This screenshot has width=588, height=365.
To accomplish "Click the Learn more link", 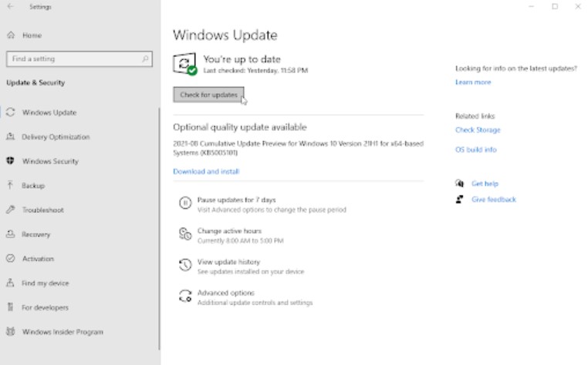I will click(473, 82).
